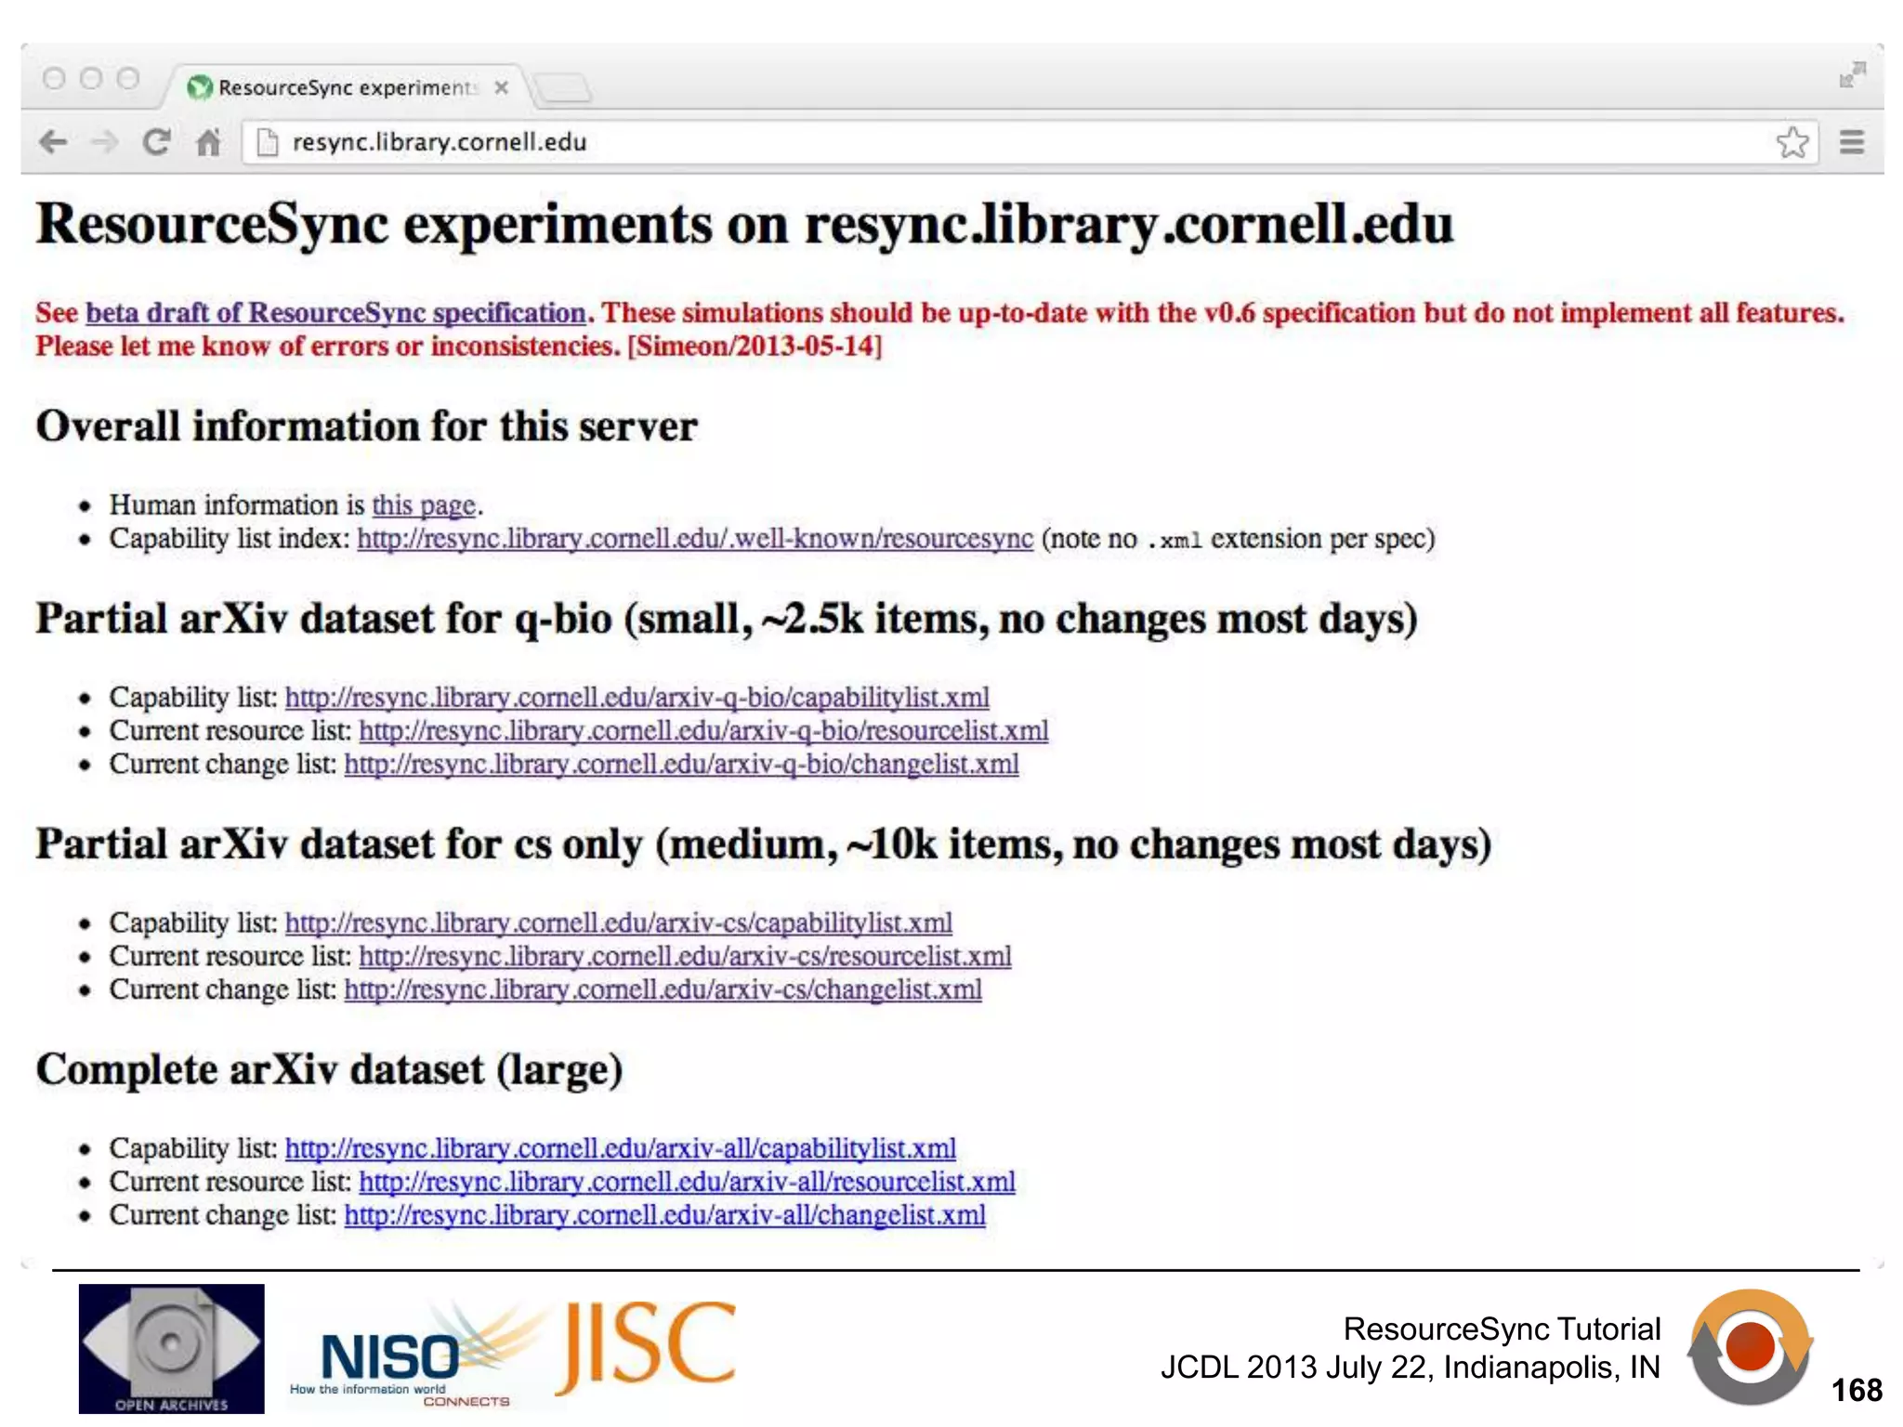Follow the 'this page' link

pos(424,505)
